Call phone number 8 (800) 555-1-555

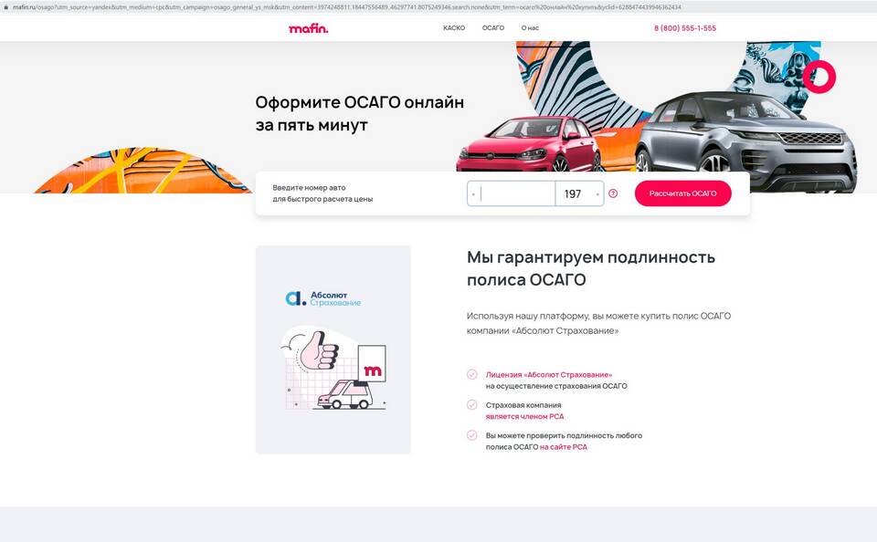coord(685,28)
